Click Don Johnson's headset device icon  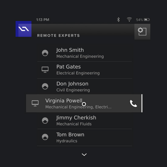(45, 86)
